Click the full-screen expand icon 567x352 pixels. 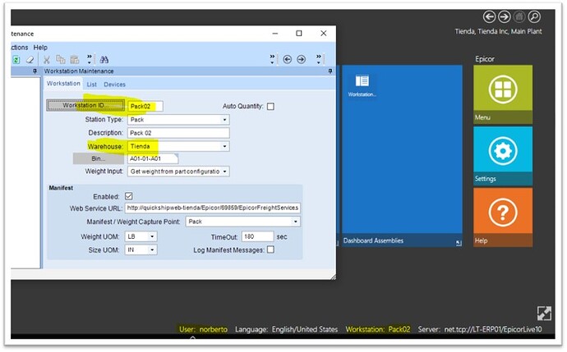click(x=544, y=313)
